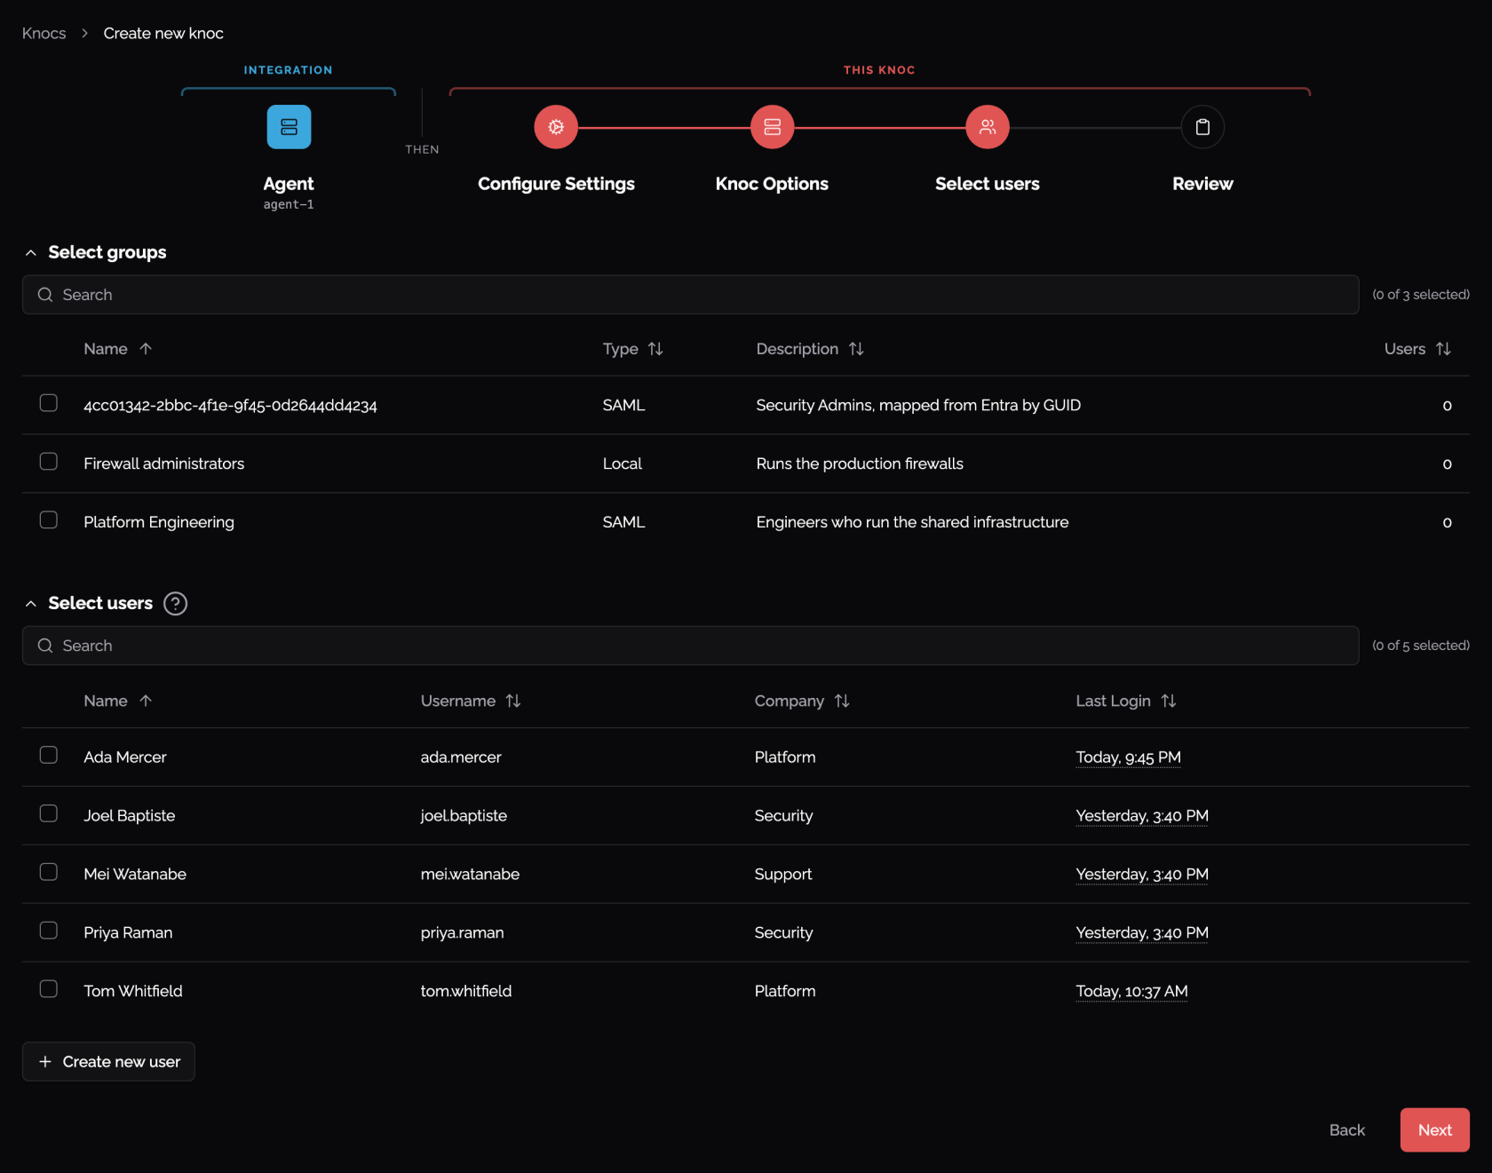The height and width of the screenshot is (1173, 1492).
Task: Sort groups by Name arrow icon
Action: click(x=146, y=349)
